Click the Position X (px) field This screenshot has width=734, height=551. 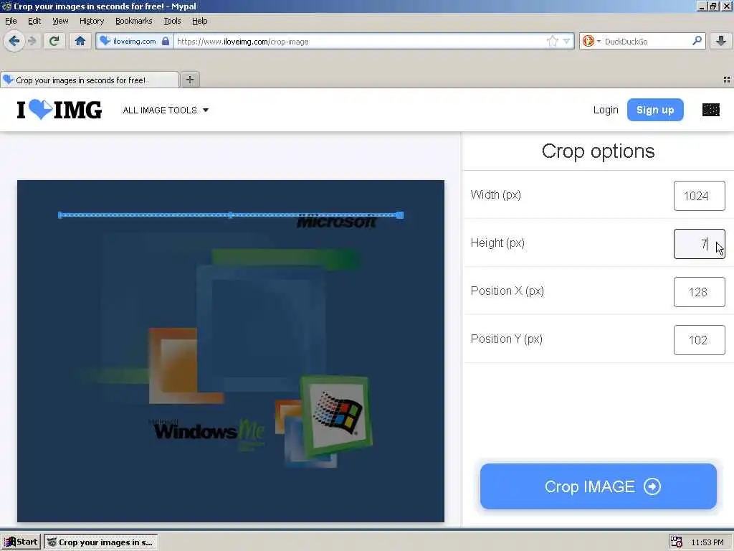(700, 292)
